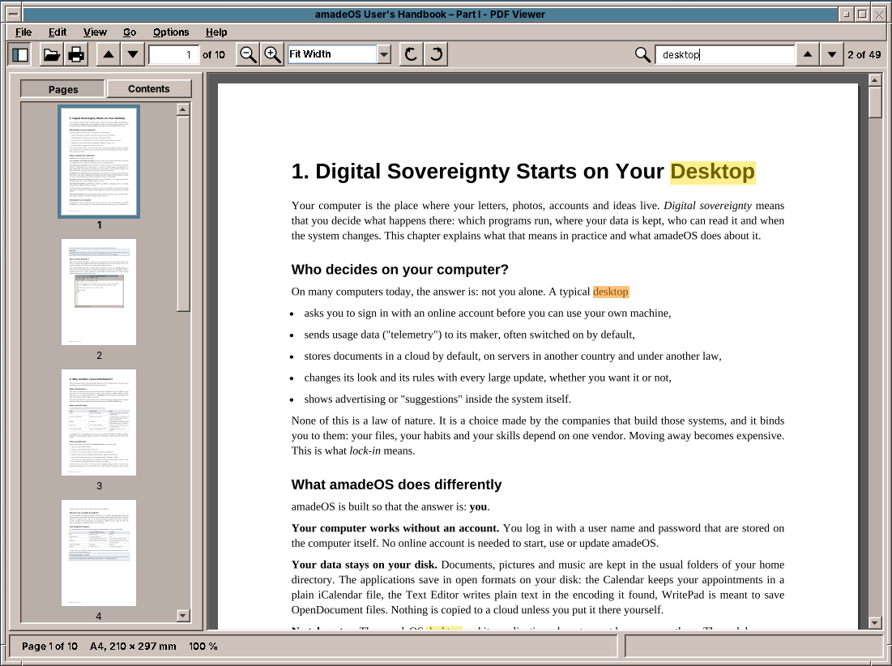The height and width of the screenshot is (666, 892).
Task: Switch to the Pages tab
Action: [63, 89]
